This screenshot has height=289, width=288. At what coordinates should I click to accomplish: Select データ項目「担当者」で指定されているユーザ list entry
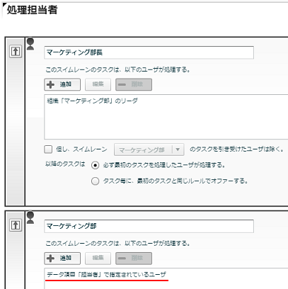[106, 275]
